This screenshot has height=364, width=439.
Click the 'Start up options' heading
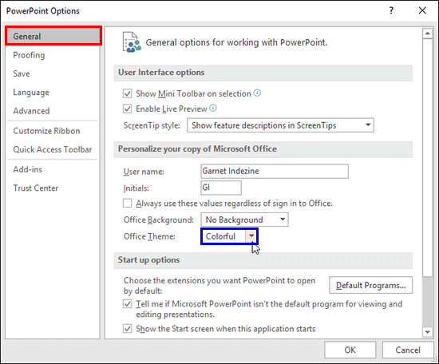pyautogui.click(x=148, y=260)
